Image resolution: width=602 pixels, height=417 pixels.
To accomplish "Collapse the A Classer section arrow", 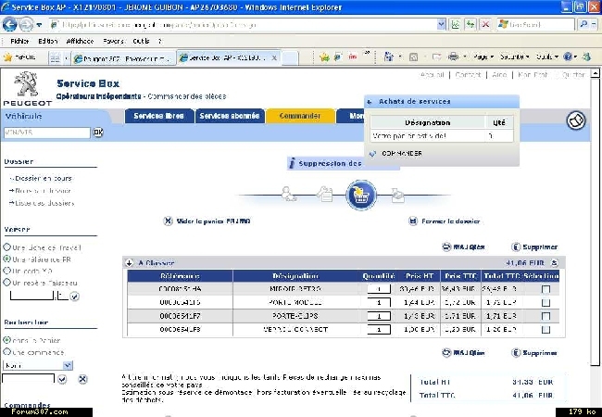I will pos(130,263).
